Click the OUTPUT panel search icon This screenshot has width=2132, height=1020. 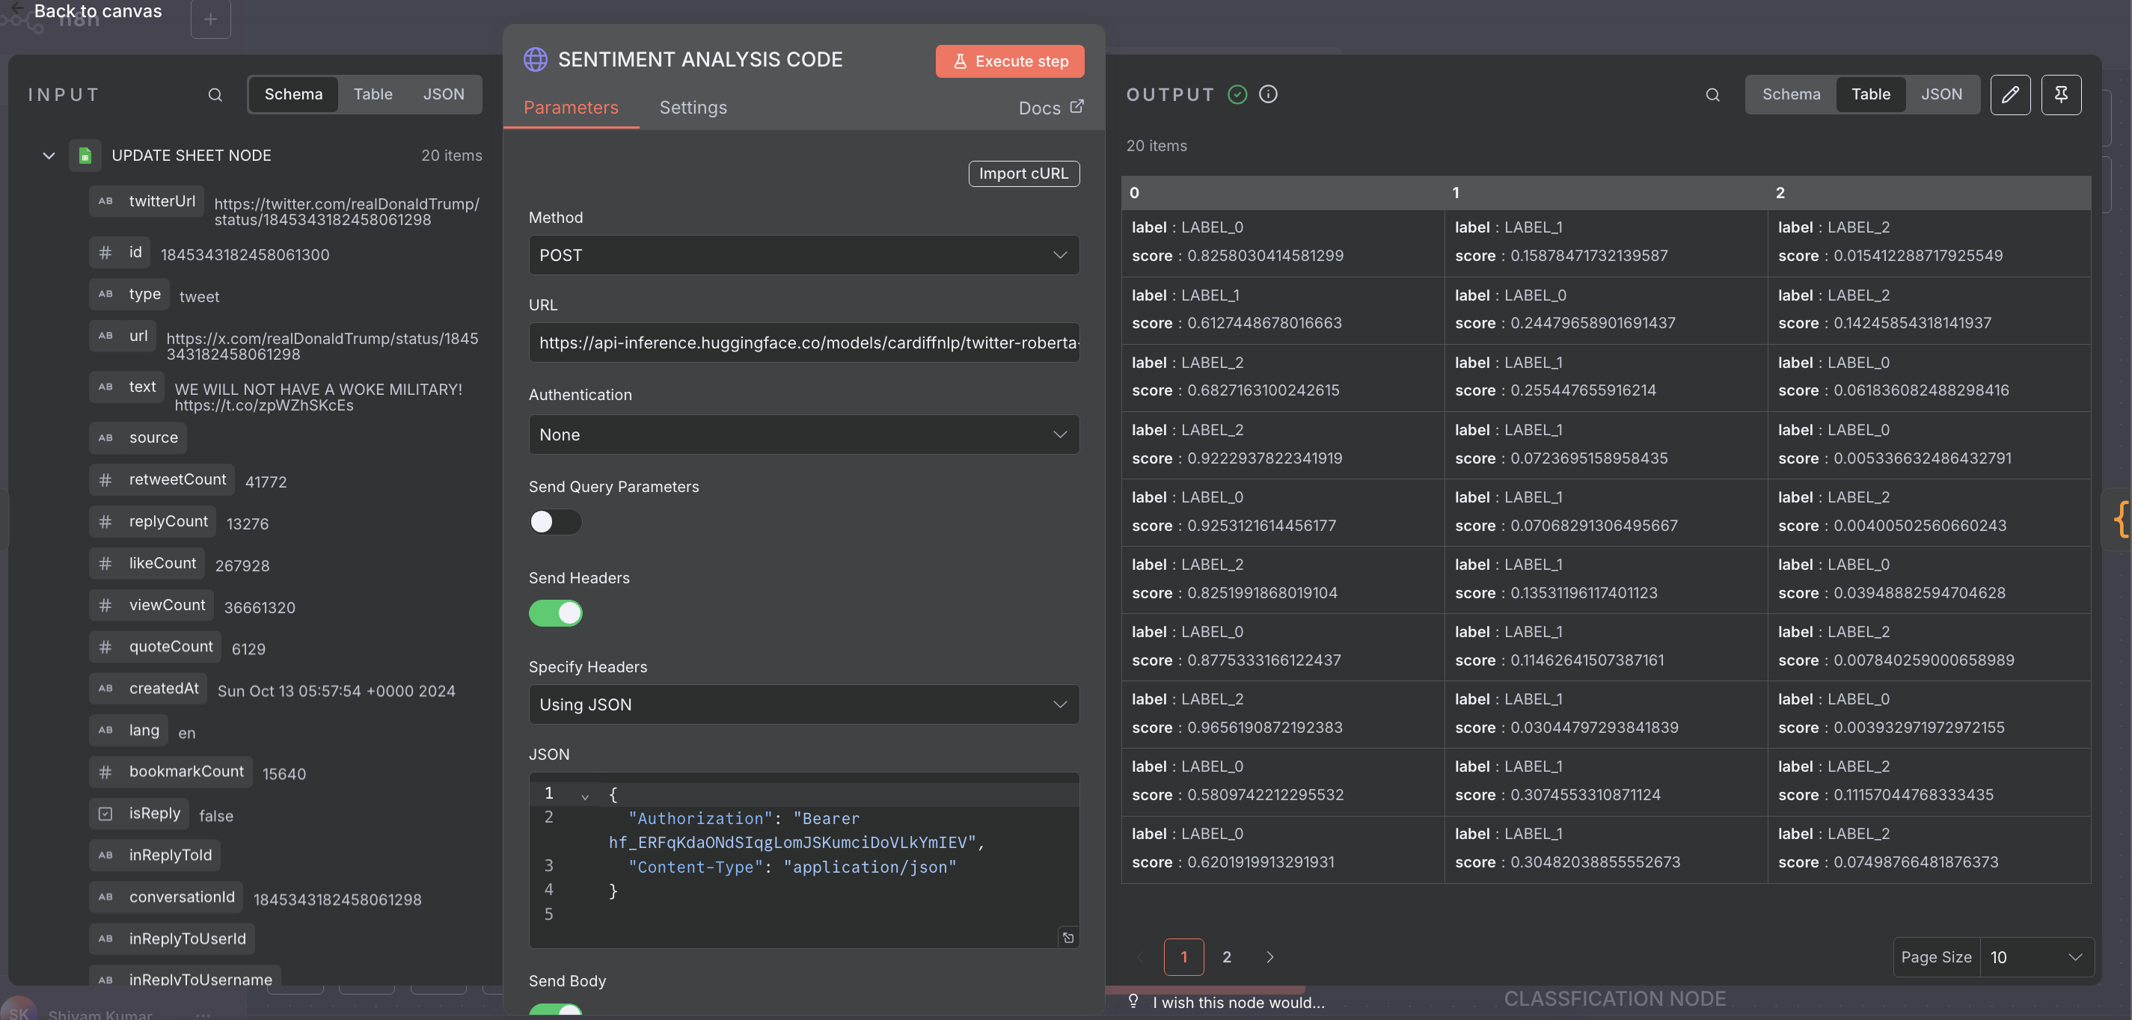[x=1712, y=94]
